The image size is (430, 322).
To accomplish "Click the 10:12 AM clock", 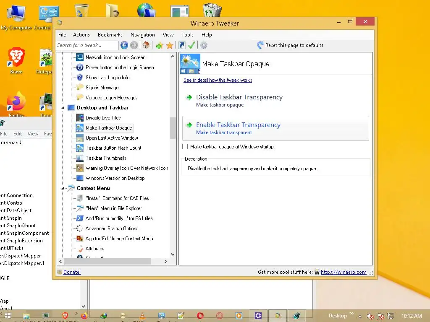I will (x=412, y=316).
